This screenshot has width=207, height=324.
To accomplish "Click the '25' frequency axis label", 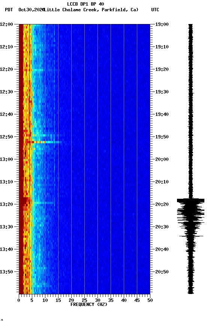I will coord(84,301).
